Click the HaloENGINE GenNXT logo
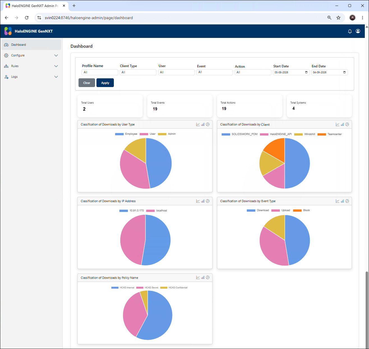This screenshot has width=369, height=349. pyautogui.click(x=8, y=31)
